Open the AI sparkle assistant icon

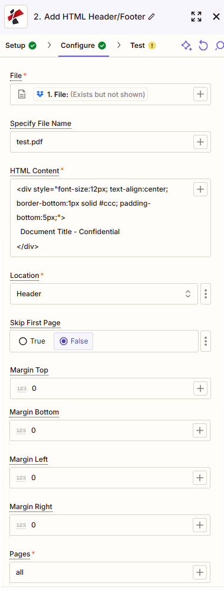click(186, 46)
